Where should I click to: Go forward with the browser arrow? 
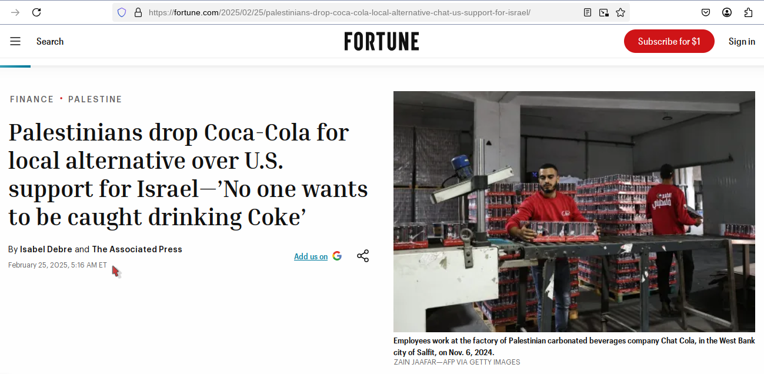pyautogui.click(x=15, y=12)
